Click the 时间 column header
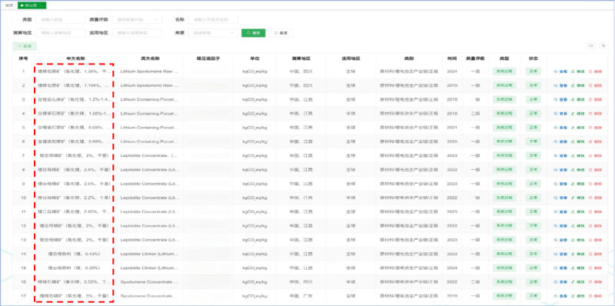The width and height of the screenshot is (615, 306). click(x=452, y=58)
